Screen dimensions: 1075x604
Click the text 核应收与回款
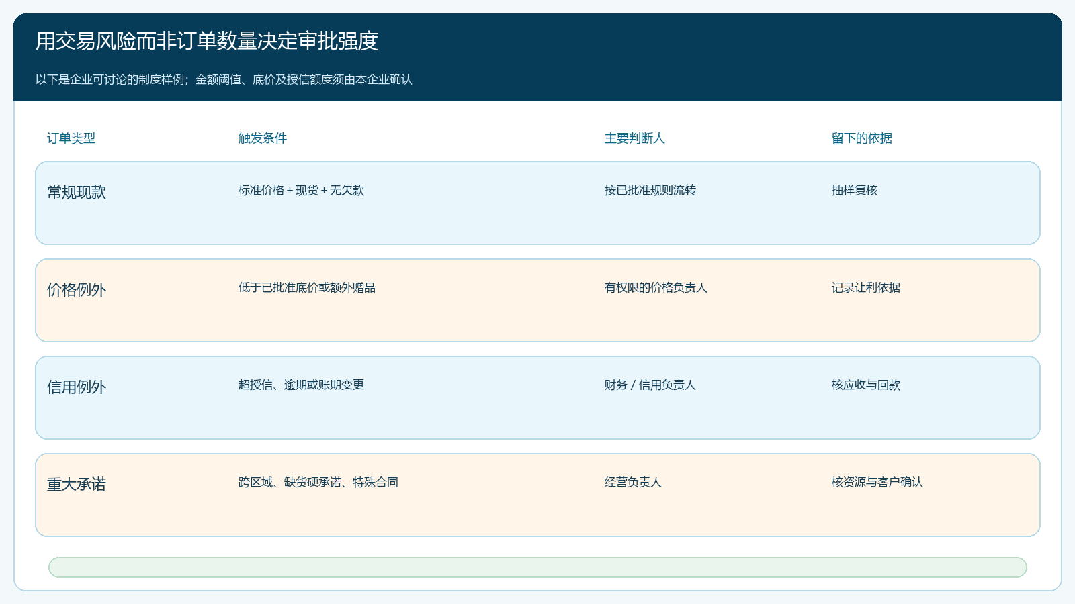[x=866, y=385]
